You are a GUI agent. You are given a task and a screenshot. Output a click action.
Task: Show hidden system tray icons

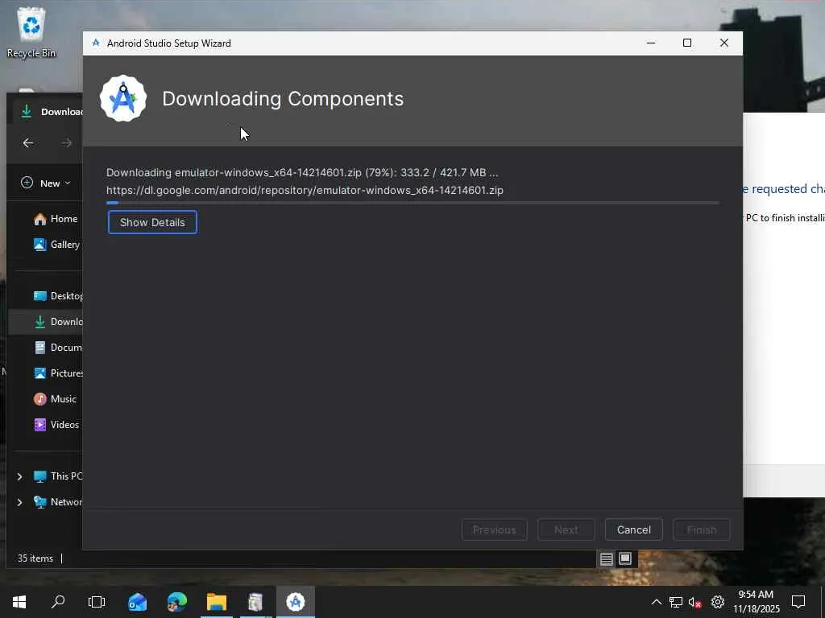(x=656, y=602)
